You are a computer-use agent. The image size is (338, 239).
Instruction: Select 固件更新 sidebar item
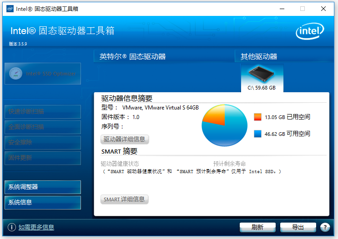click(x=43, y=158)
